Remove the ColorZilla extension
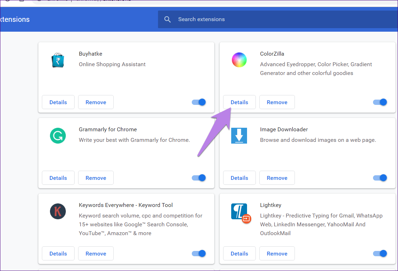The width and height of the screenshot is (398, 271). [x=277, y=102]
